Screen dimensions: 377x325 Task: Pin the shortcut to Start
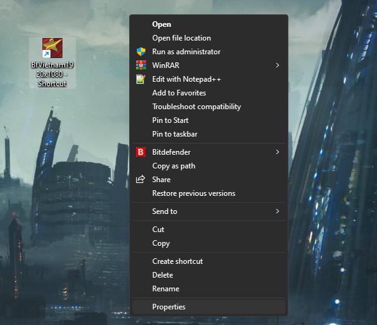[x=170, y=120]
